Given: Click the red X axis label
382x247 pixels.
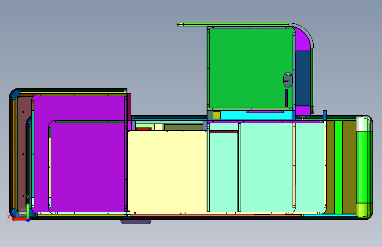Looking at the screenshot, I should pyautogui.click(x=9, y=217).
